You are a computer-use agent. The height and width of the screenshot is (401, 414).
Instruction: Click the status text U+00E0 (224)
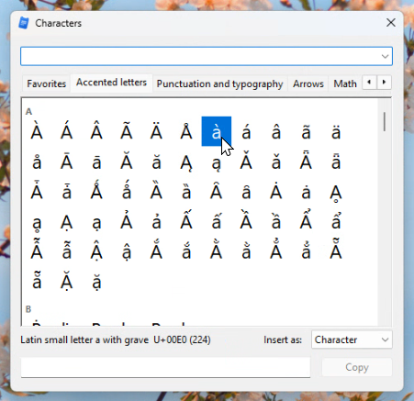182,340
